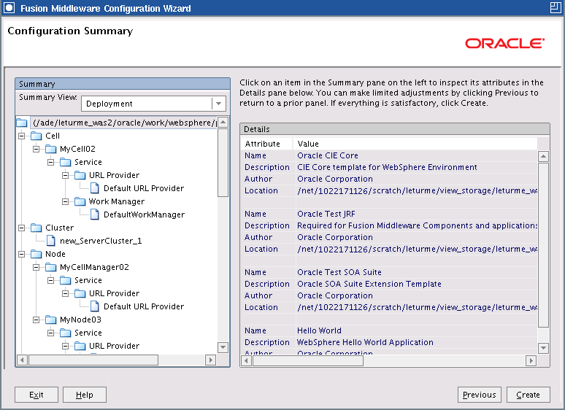The height and width of the screenshot is (410, 565).
Task: Click the Summary tree vertical scrollbar thumb
Action: click(223, 163)
